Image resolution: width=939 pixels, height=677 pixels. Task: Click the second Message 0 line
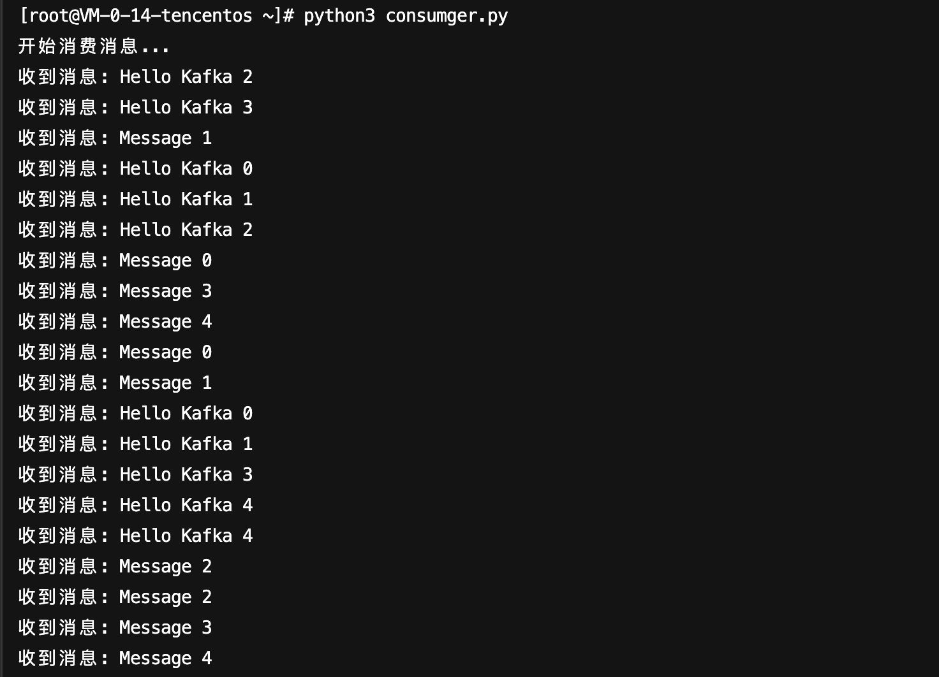coord(115,353)
